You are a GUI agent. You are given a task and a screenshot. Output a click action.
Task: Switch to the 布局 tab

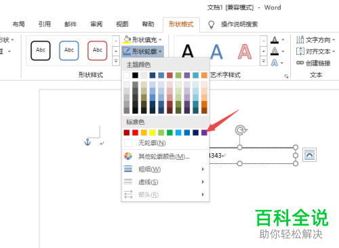coord(18,24)
